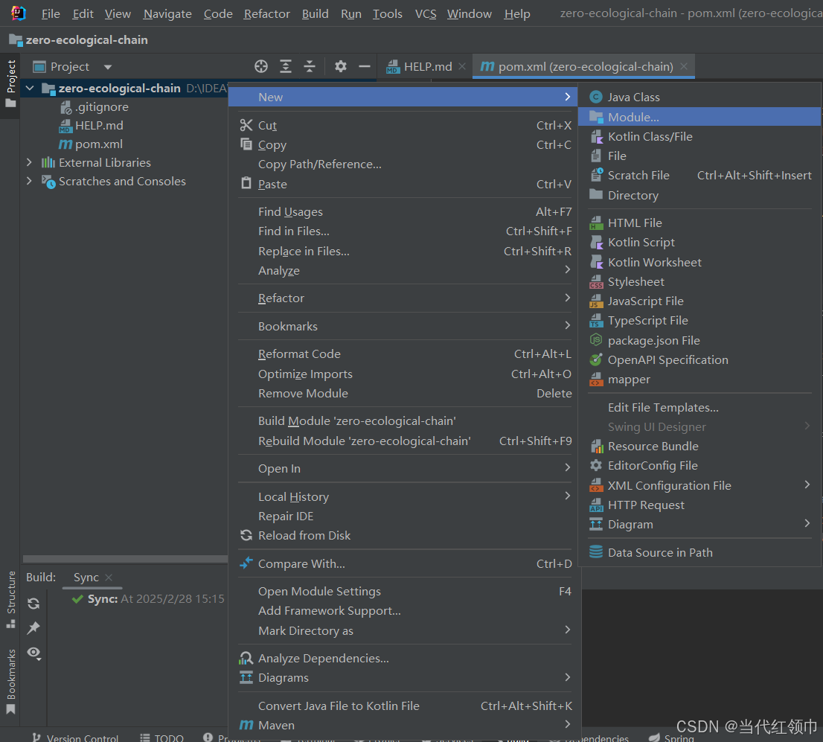The width and height of the screenshot is (823, 742).
Task: Open the VCS menu
Action: (426, 13)
